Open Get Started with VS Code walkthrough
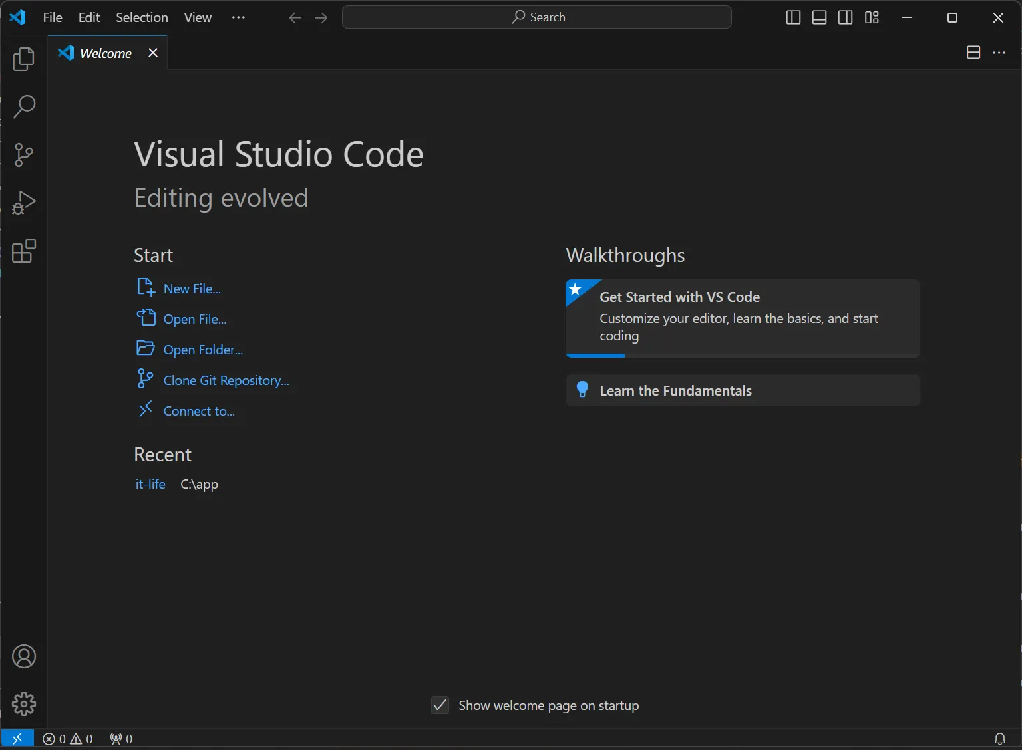Viewport: 1022px width, 750px height. (743, 318)
